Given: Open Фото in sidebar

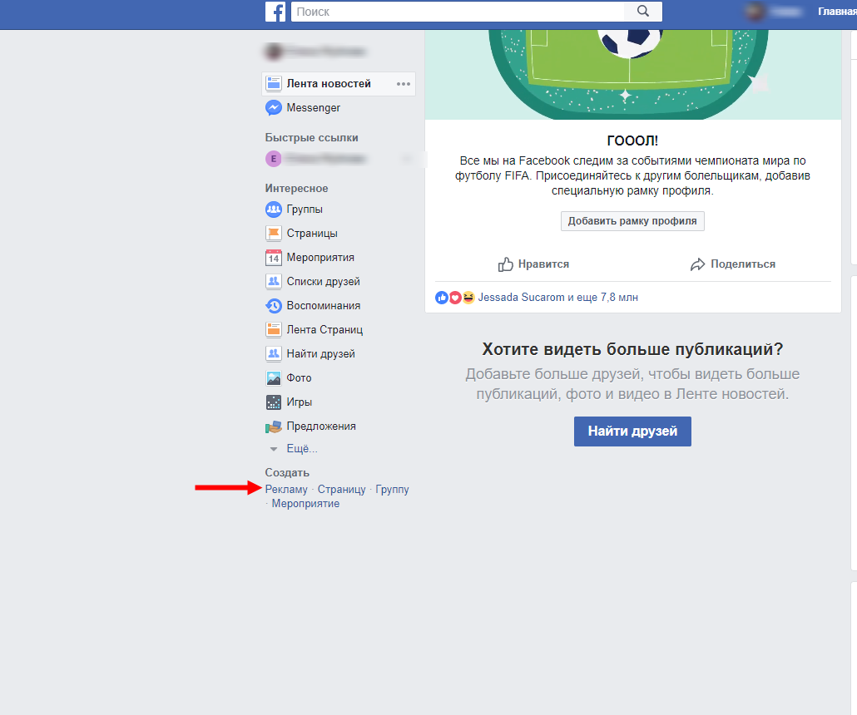Looking at the screenshot, I should (299, 377).
